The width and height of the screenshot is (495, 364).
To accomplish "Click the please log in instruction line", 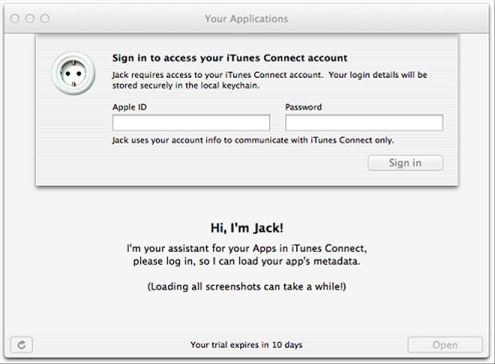I will 247,261.
